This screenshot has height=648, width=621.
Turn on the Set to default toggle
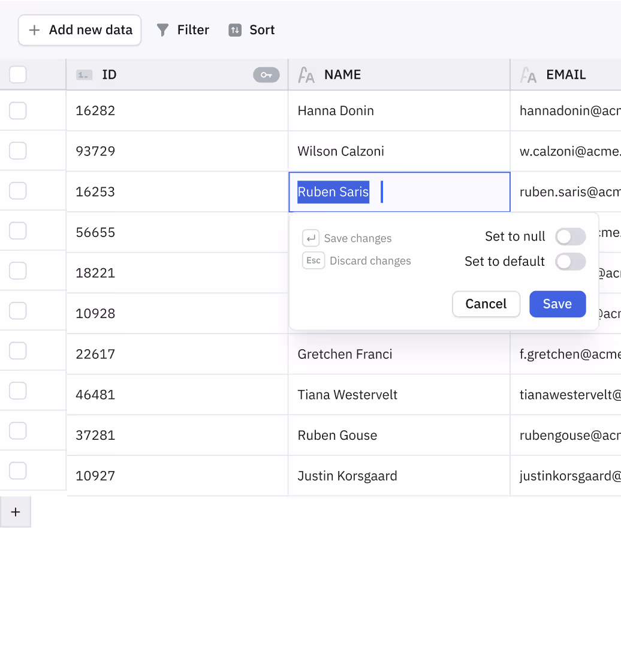click(570, 262)
